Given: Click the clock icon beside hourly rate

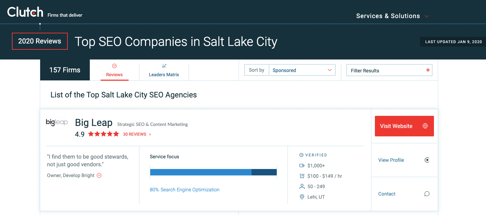Looking at the screenshot, I should pyautogui.click(x=302, y=176).
